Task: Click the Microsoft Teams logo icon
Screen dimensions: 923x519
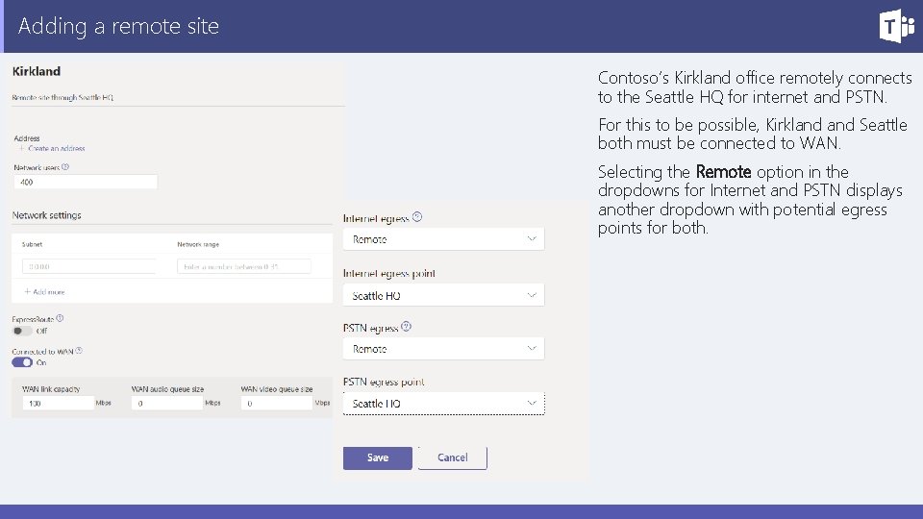Action: (895, 26)
